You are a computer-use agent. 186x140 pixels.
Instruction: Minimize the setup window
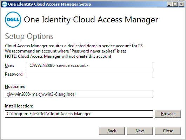(x=169, y=4)
